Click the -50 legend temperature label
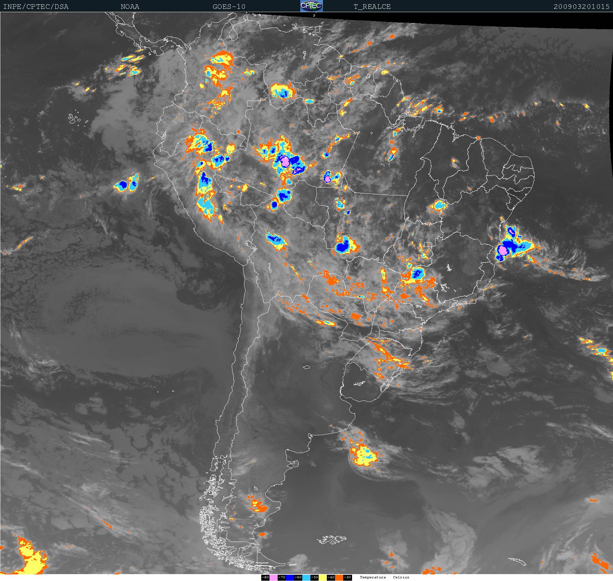Image resolution: width=613 pixels, height=581 pixels. coord(314,577)
